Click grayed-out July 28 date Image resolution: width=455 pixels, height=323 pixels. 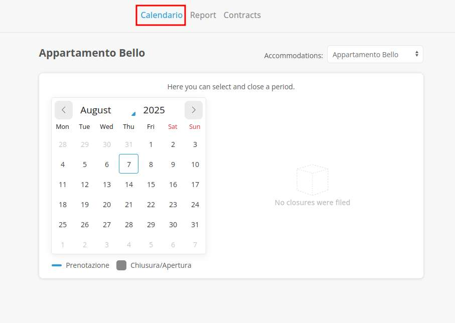(63, 144)
